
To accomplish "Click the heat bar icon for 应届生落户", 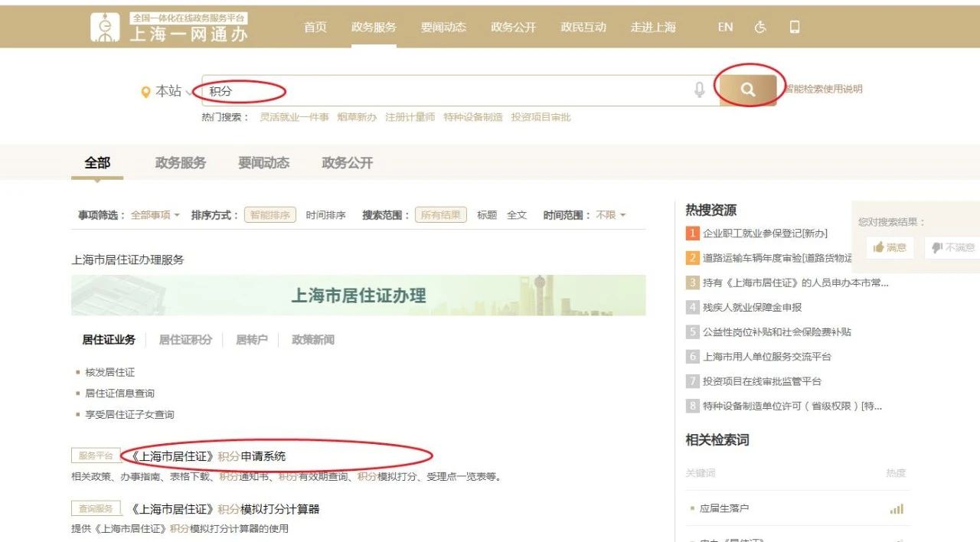I will coord(897,509).
